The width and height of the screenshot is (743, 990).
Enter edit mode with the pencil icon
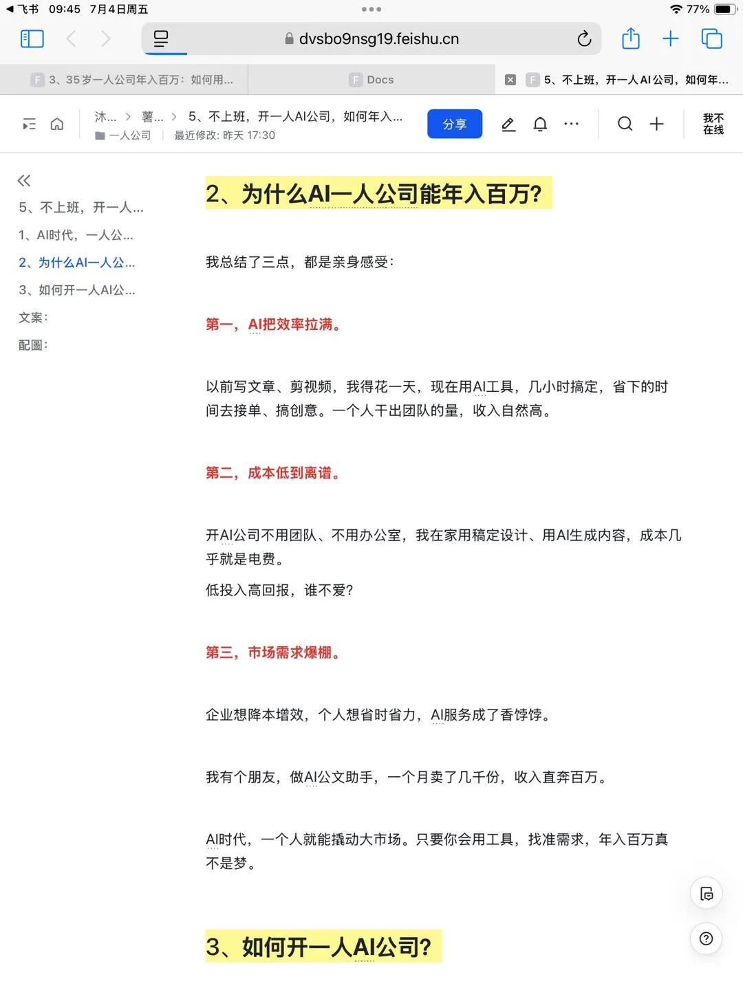pyautogui.click(x=508, y=124)
